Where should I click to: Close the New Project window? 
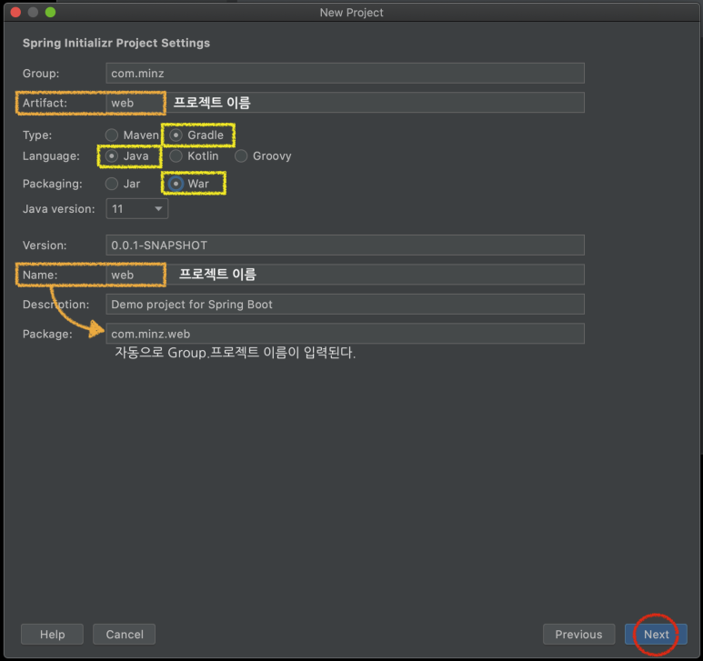point(15,13)
